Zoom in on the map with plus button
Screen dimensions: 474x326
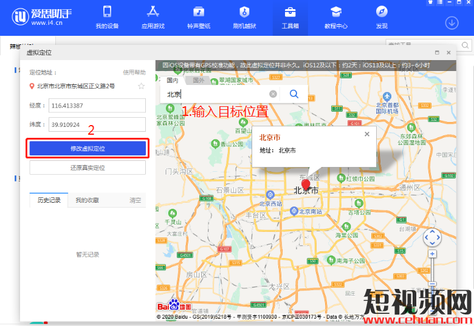(432, 254)
